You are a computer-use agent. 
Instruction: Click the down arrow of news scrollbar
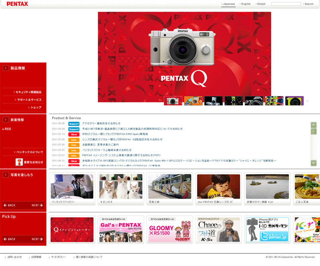314,163
